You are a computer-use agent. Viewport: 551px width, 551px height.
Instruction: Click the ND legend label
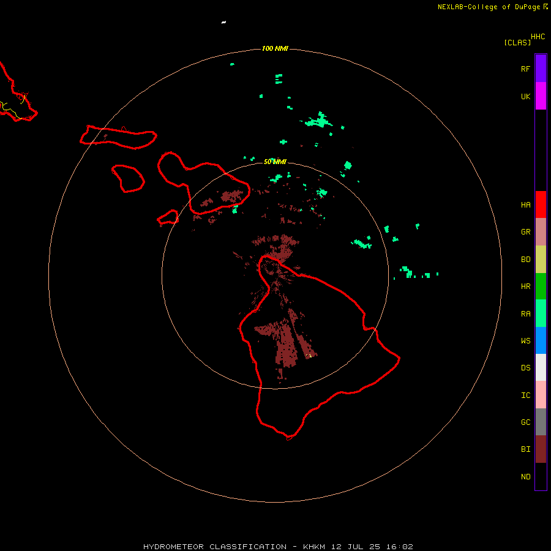tap(525, 477)
